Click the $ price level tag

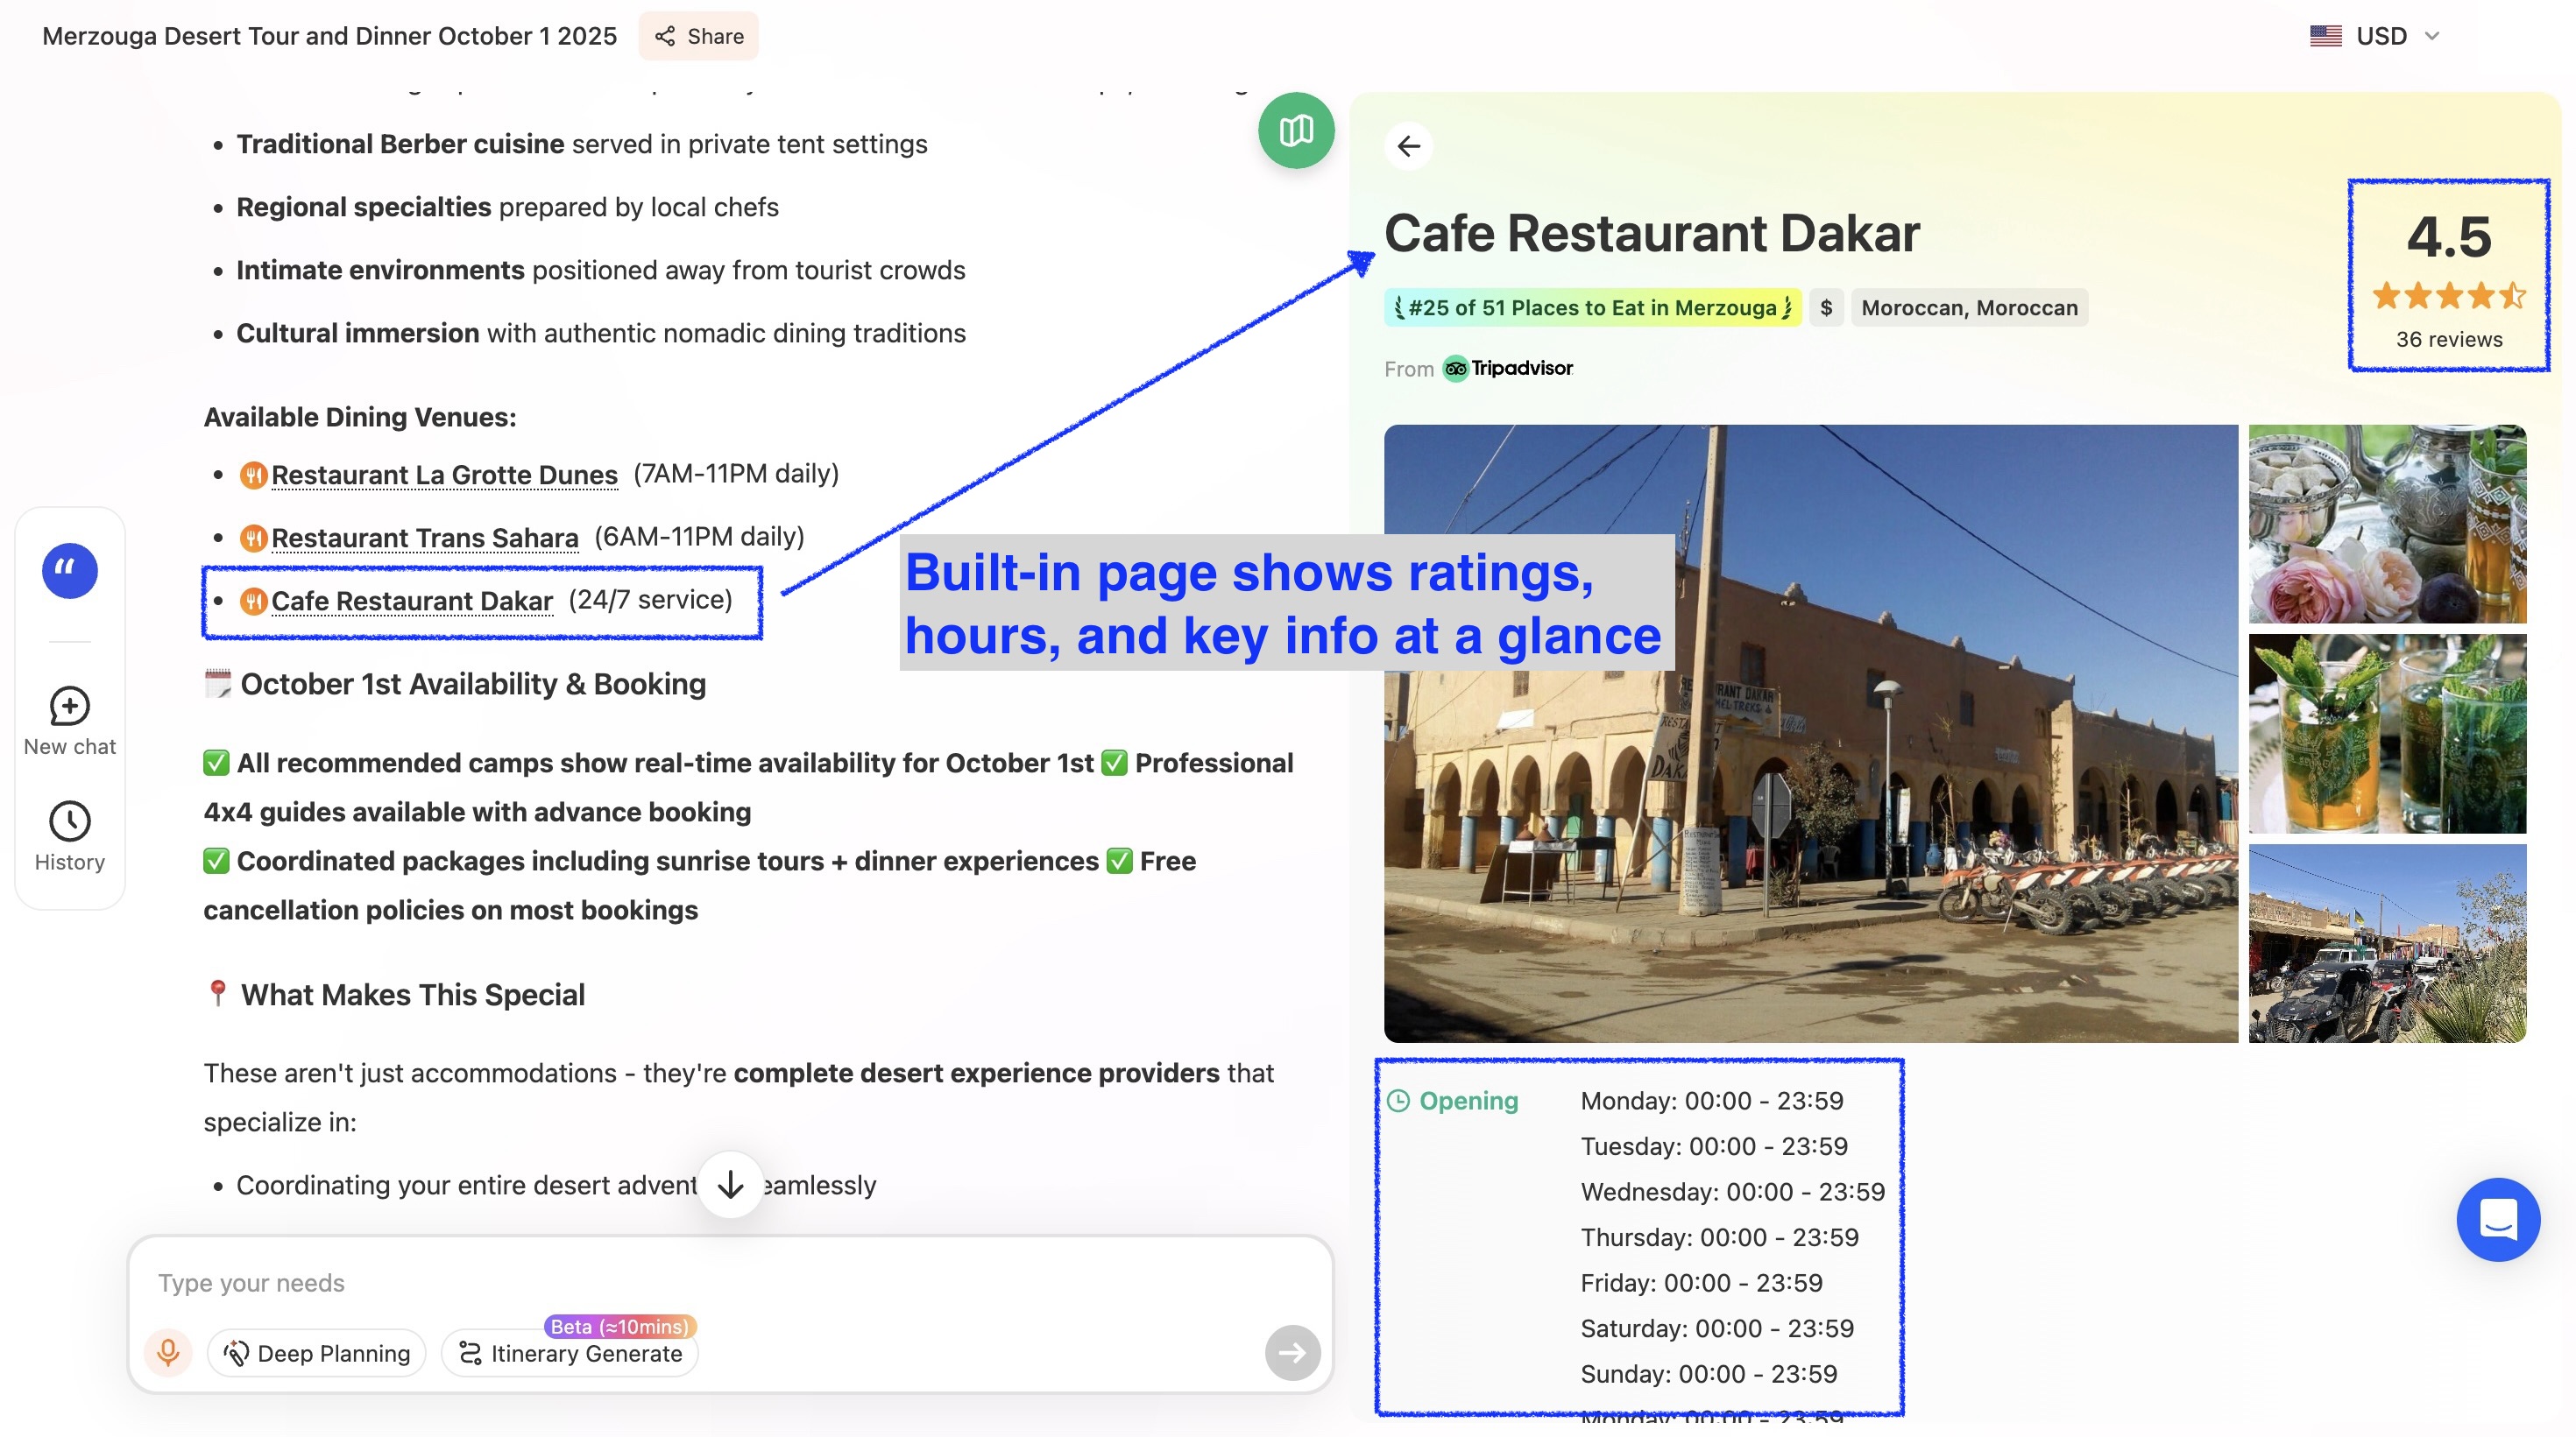pyautogui.click(x=1826, y=307)
